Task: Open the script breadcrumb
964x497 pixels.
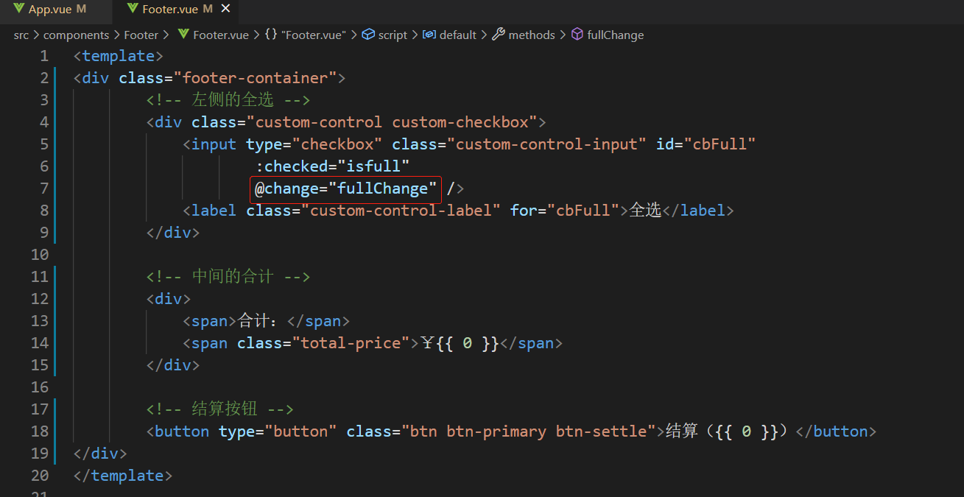Action: [x=393, y=35]
